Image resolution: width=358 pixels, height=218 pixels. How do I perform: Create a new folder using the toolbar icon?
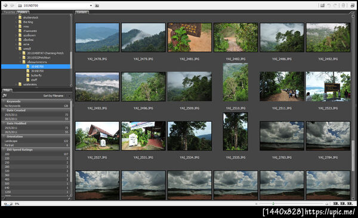coord(322,5)
